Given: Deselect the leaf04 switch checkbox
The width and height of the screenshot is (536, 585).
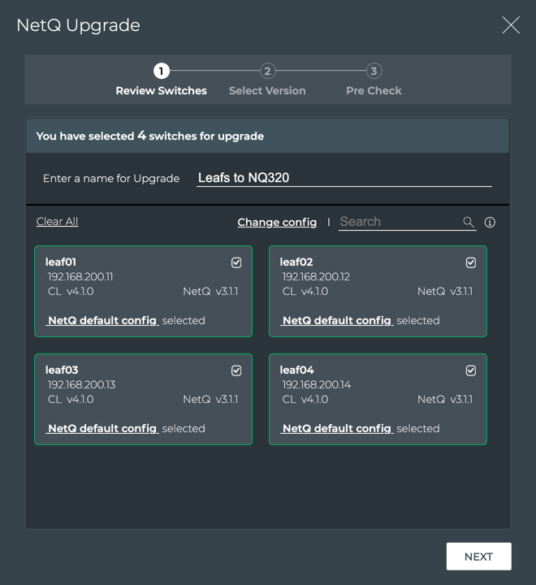Looking at the screenshot, I should pos(471,370).
